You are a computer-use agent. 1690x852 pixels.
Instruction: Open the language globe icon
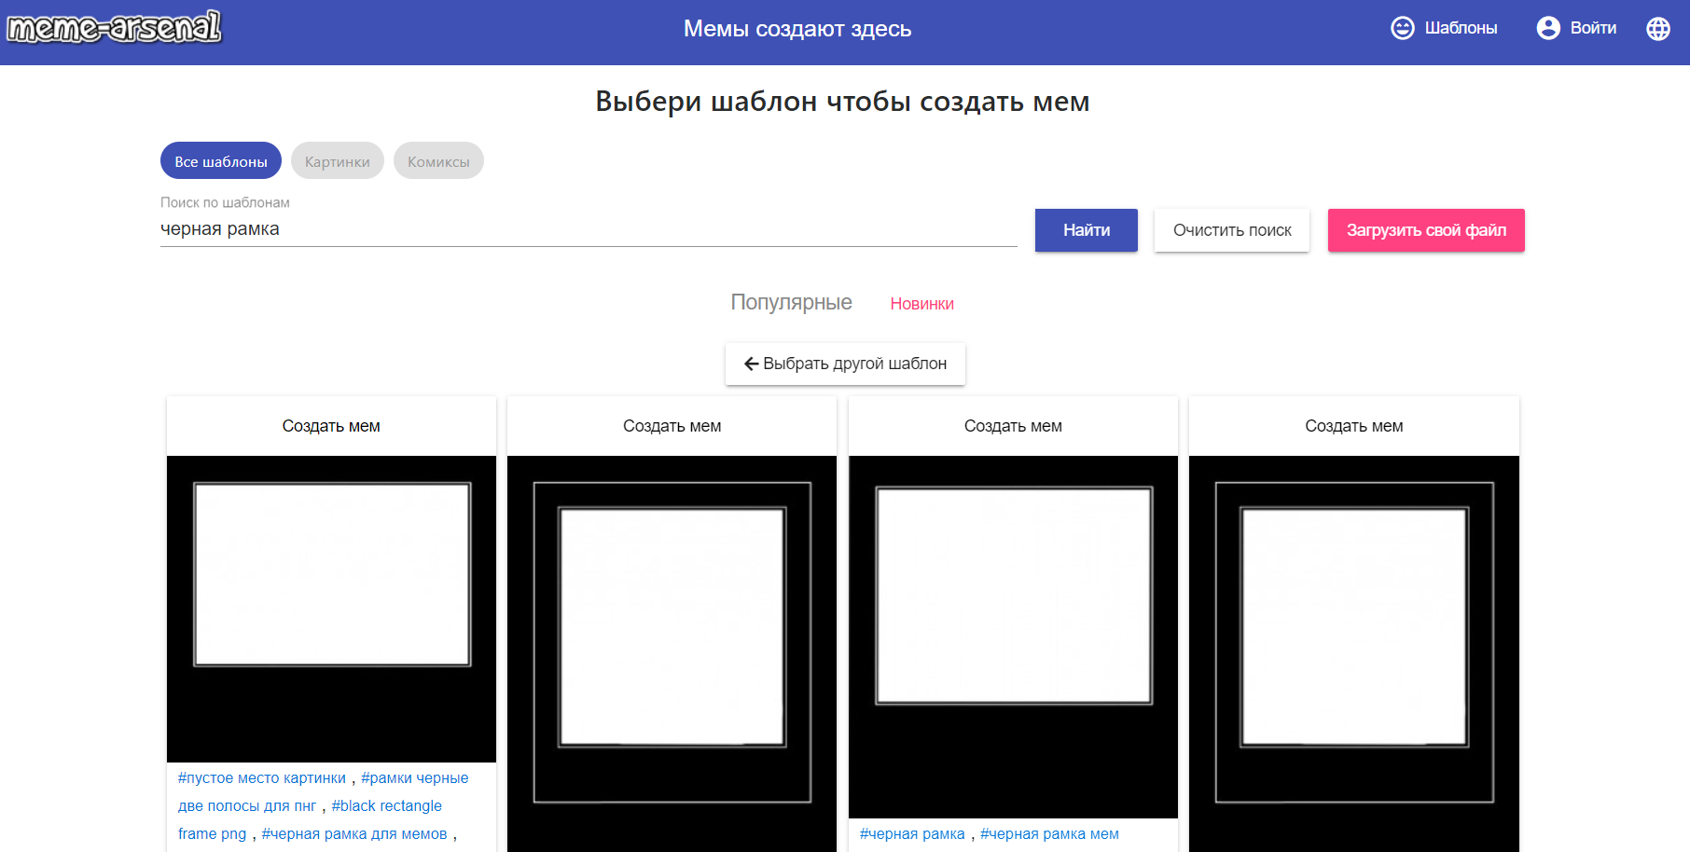click(1658, 29)
